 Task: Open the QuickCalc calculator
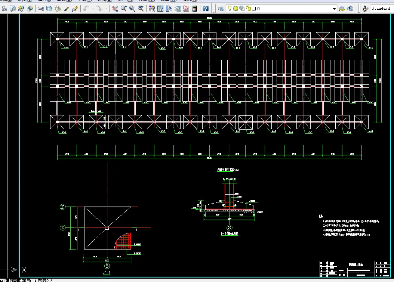[195, 9]
